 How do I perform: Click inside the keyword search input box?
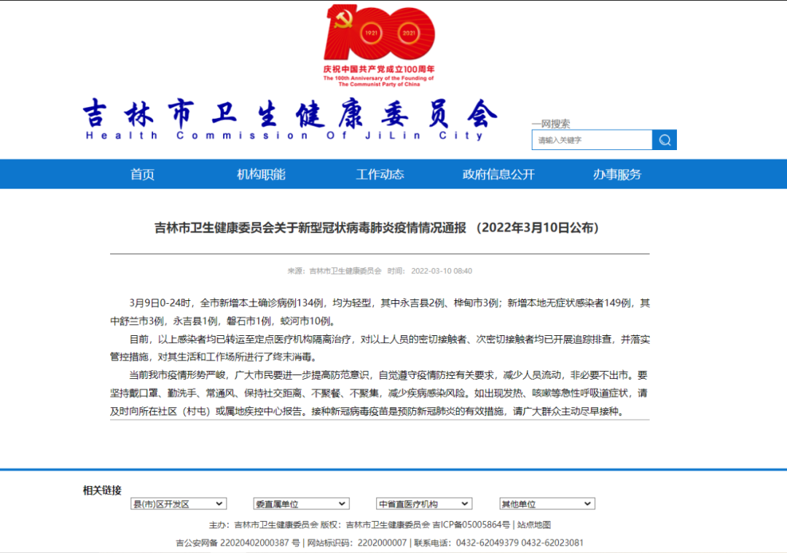[x=592, y=139]
